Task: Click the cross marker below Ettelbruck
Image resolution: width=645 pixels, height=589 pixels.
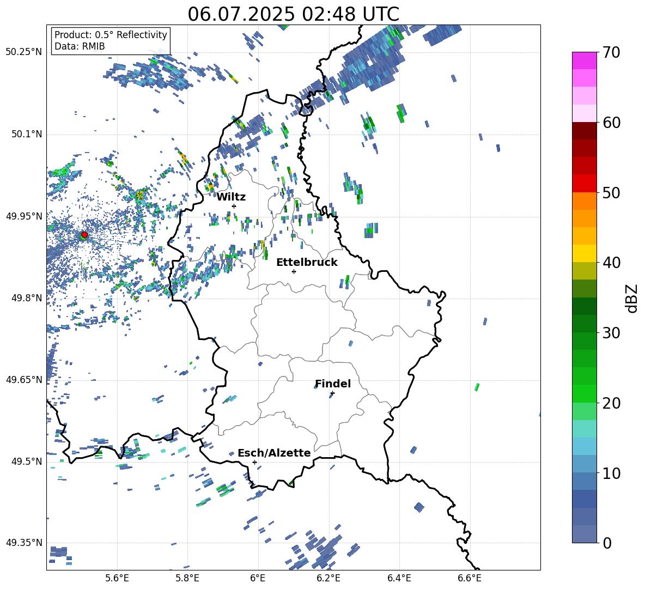Action: point(294,271)
